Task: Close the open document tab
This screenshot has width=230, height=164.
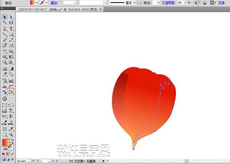Action: click(100, 9)
